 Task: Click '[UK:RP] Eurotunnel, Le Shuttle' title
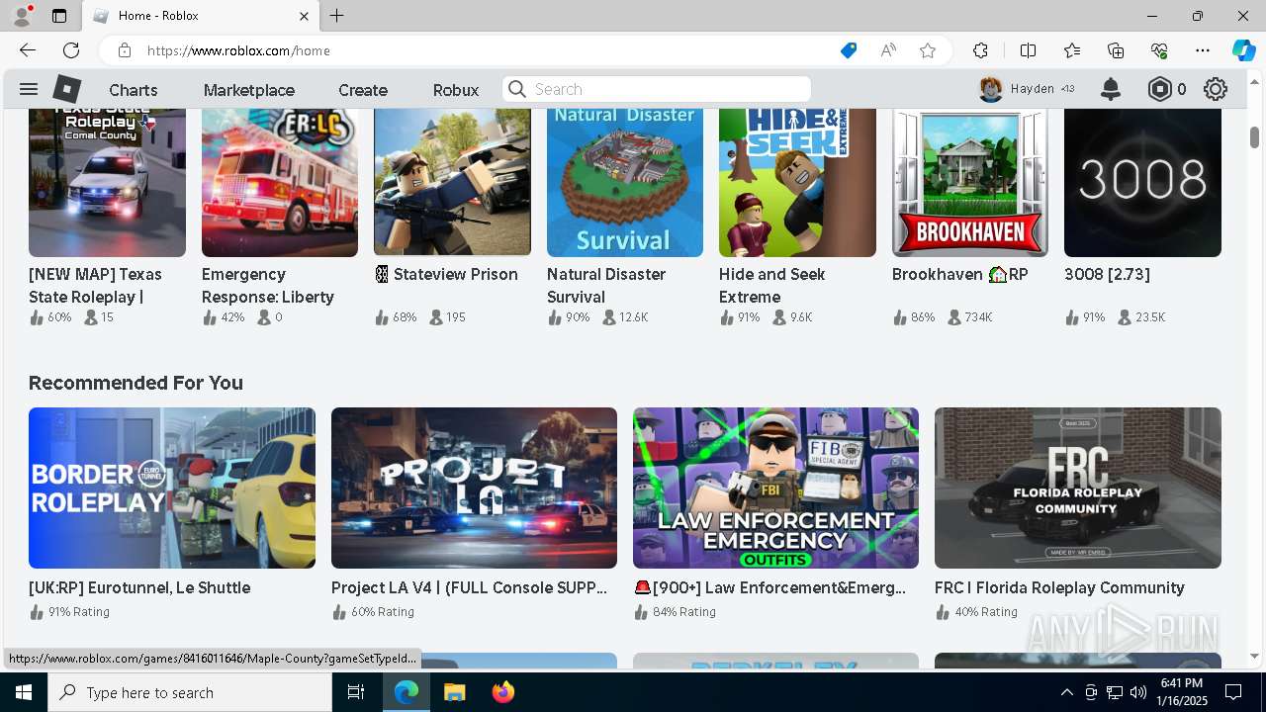click(x=139, y=587)
